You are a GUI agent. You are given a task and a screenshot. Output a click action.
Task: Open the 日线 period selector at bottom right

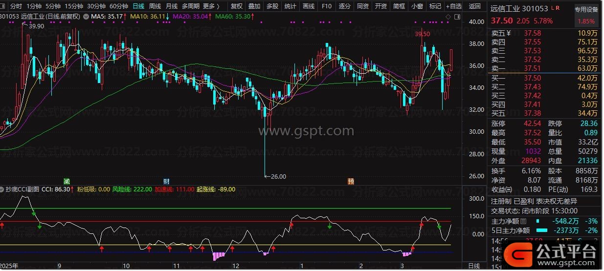(474, 266)
